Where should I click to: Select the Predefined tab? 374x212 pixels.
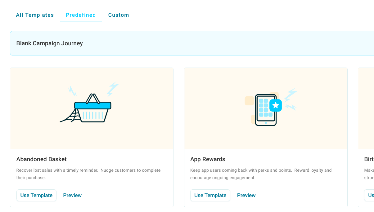point(81,15)
